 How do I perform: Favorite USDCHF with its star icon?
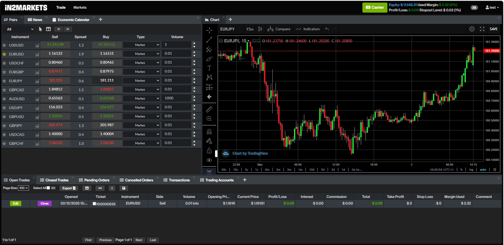tap(4, 63)
